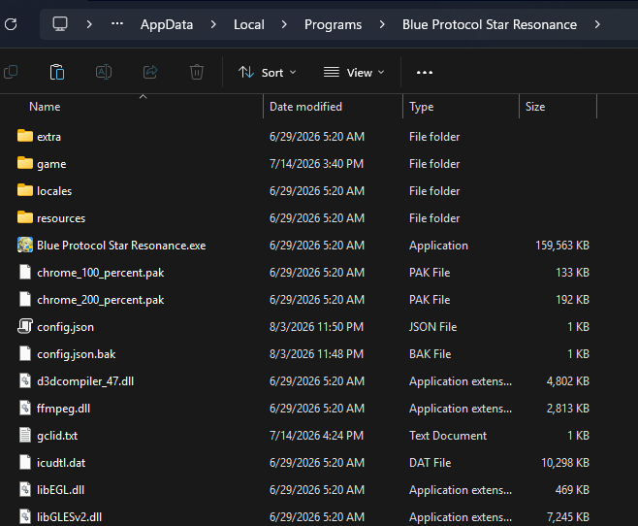
Task: Click the date '7/14/2026 4:24 PM'
Action: 316,436
